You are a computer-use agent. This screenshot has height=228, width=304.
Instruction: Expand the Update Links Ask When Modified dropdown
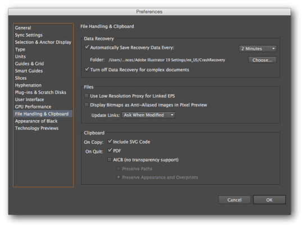click(x=148, y=115)
